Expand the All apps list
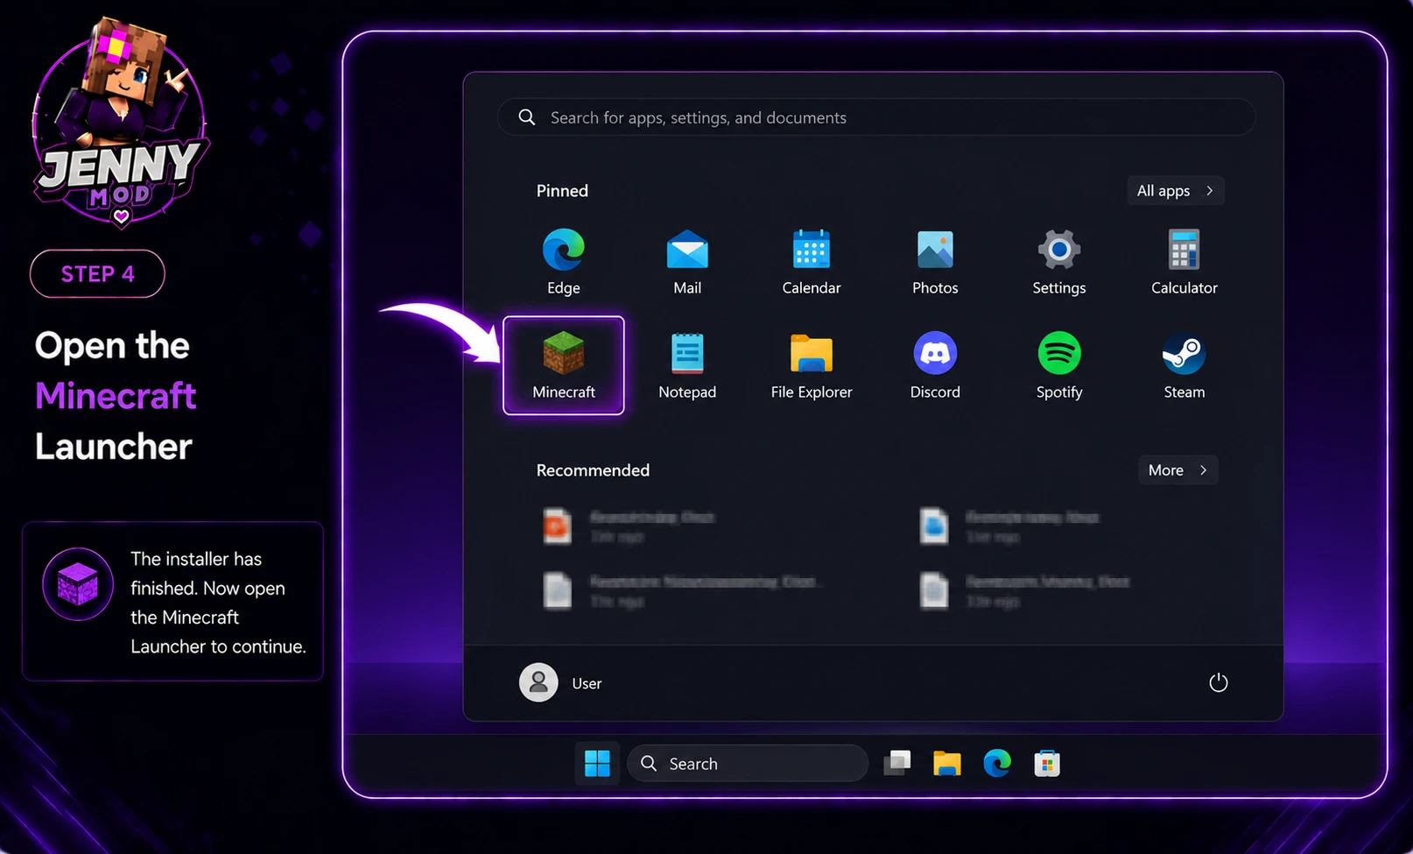The height and width of the screenshot is (854, 1413). [x=1175, y=191]
